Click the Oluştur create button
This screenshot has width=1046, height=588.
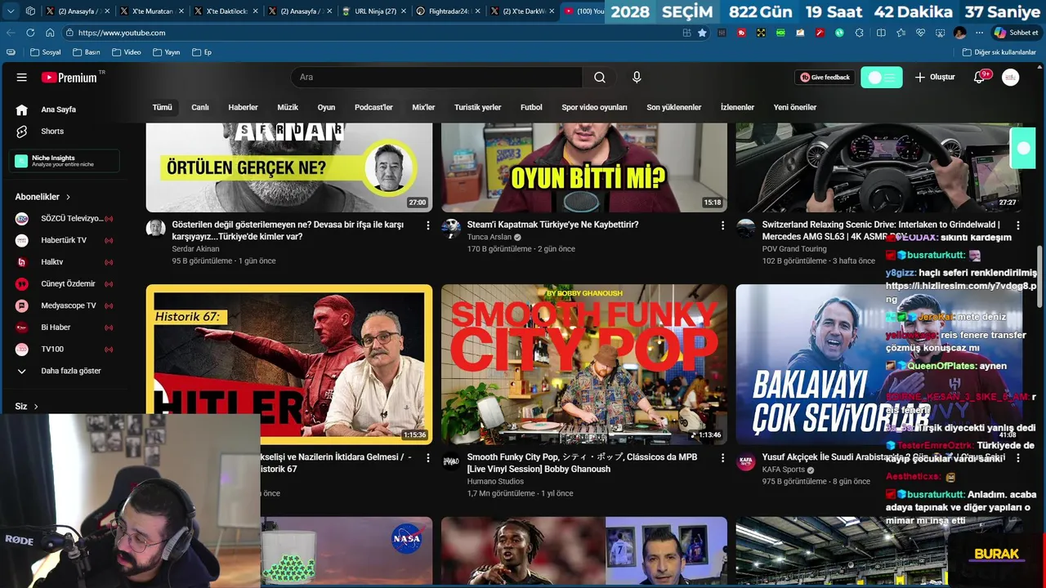pos(934,78)
